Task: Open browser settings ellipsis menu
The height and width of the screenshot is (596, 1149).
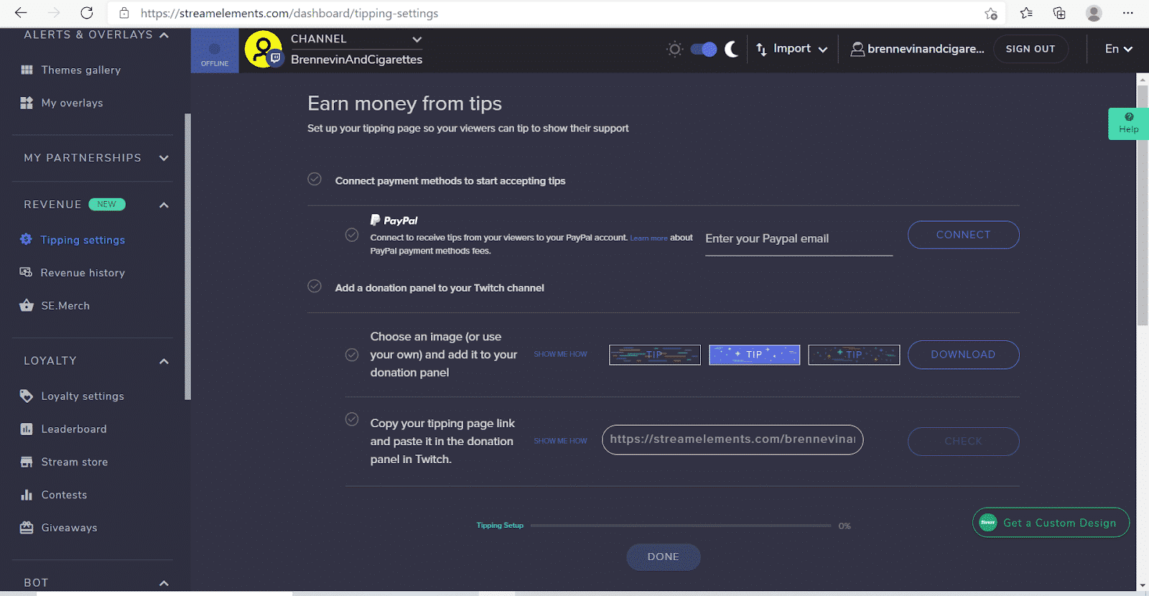Action: [1128, 13]
